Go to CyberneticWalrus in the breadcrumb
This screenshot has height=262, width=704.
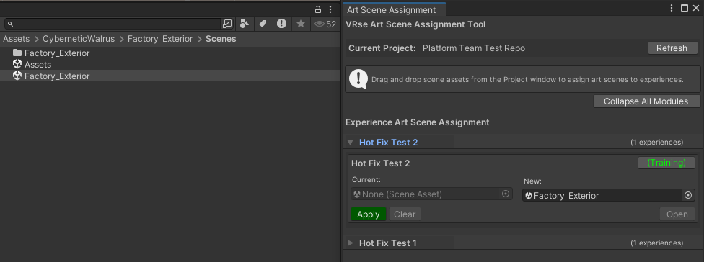pos(79,39)
